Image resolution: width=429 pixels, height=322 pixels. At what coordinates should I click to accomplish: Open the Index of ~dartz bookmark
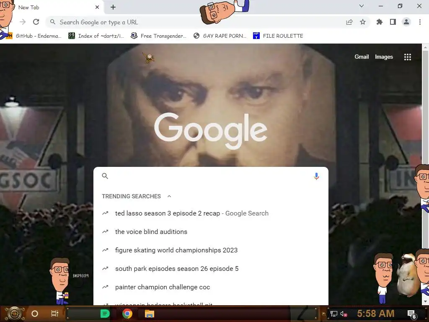96,36
